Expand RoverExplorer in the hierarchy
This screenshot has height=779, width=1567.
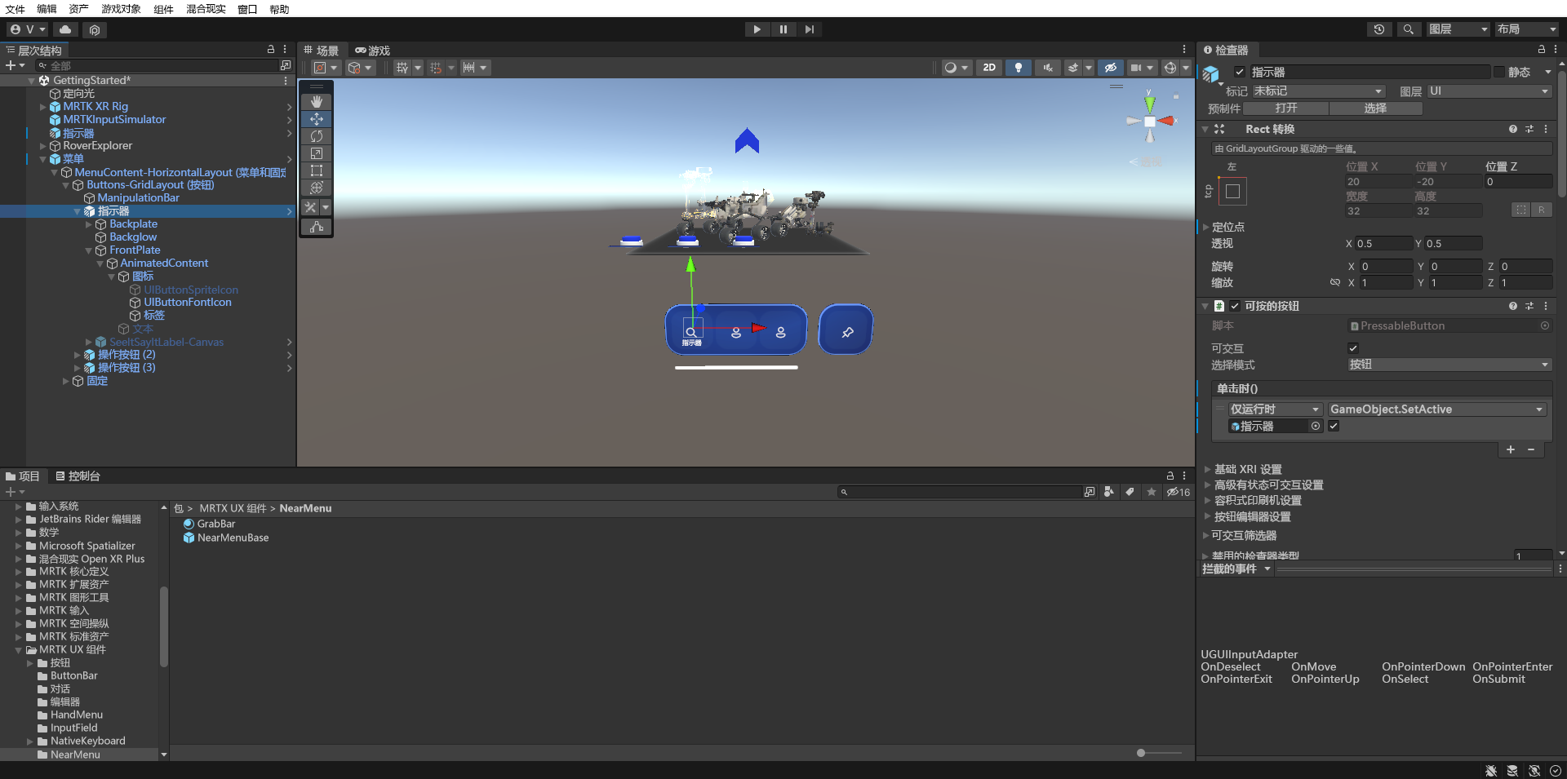(x=42, y=145)
